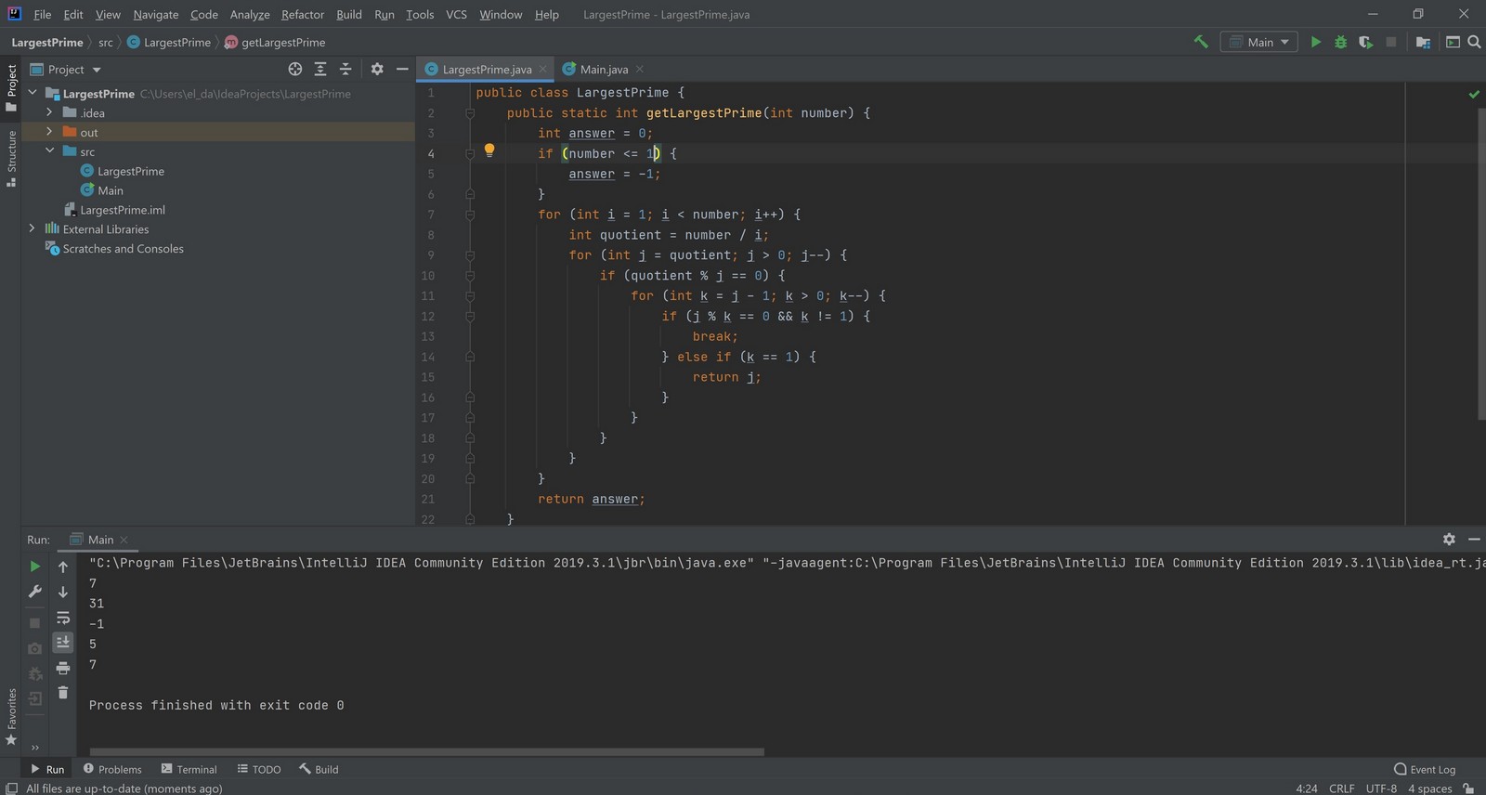This screenshot has width=1486, height=795.
Task: Click the Build Project hammer icon
Action: (1201, 42)
